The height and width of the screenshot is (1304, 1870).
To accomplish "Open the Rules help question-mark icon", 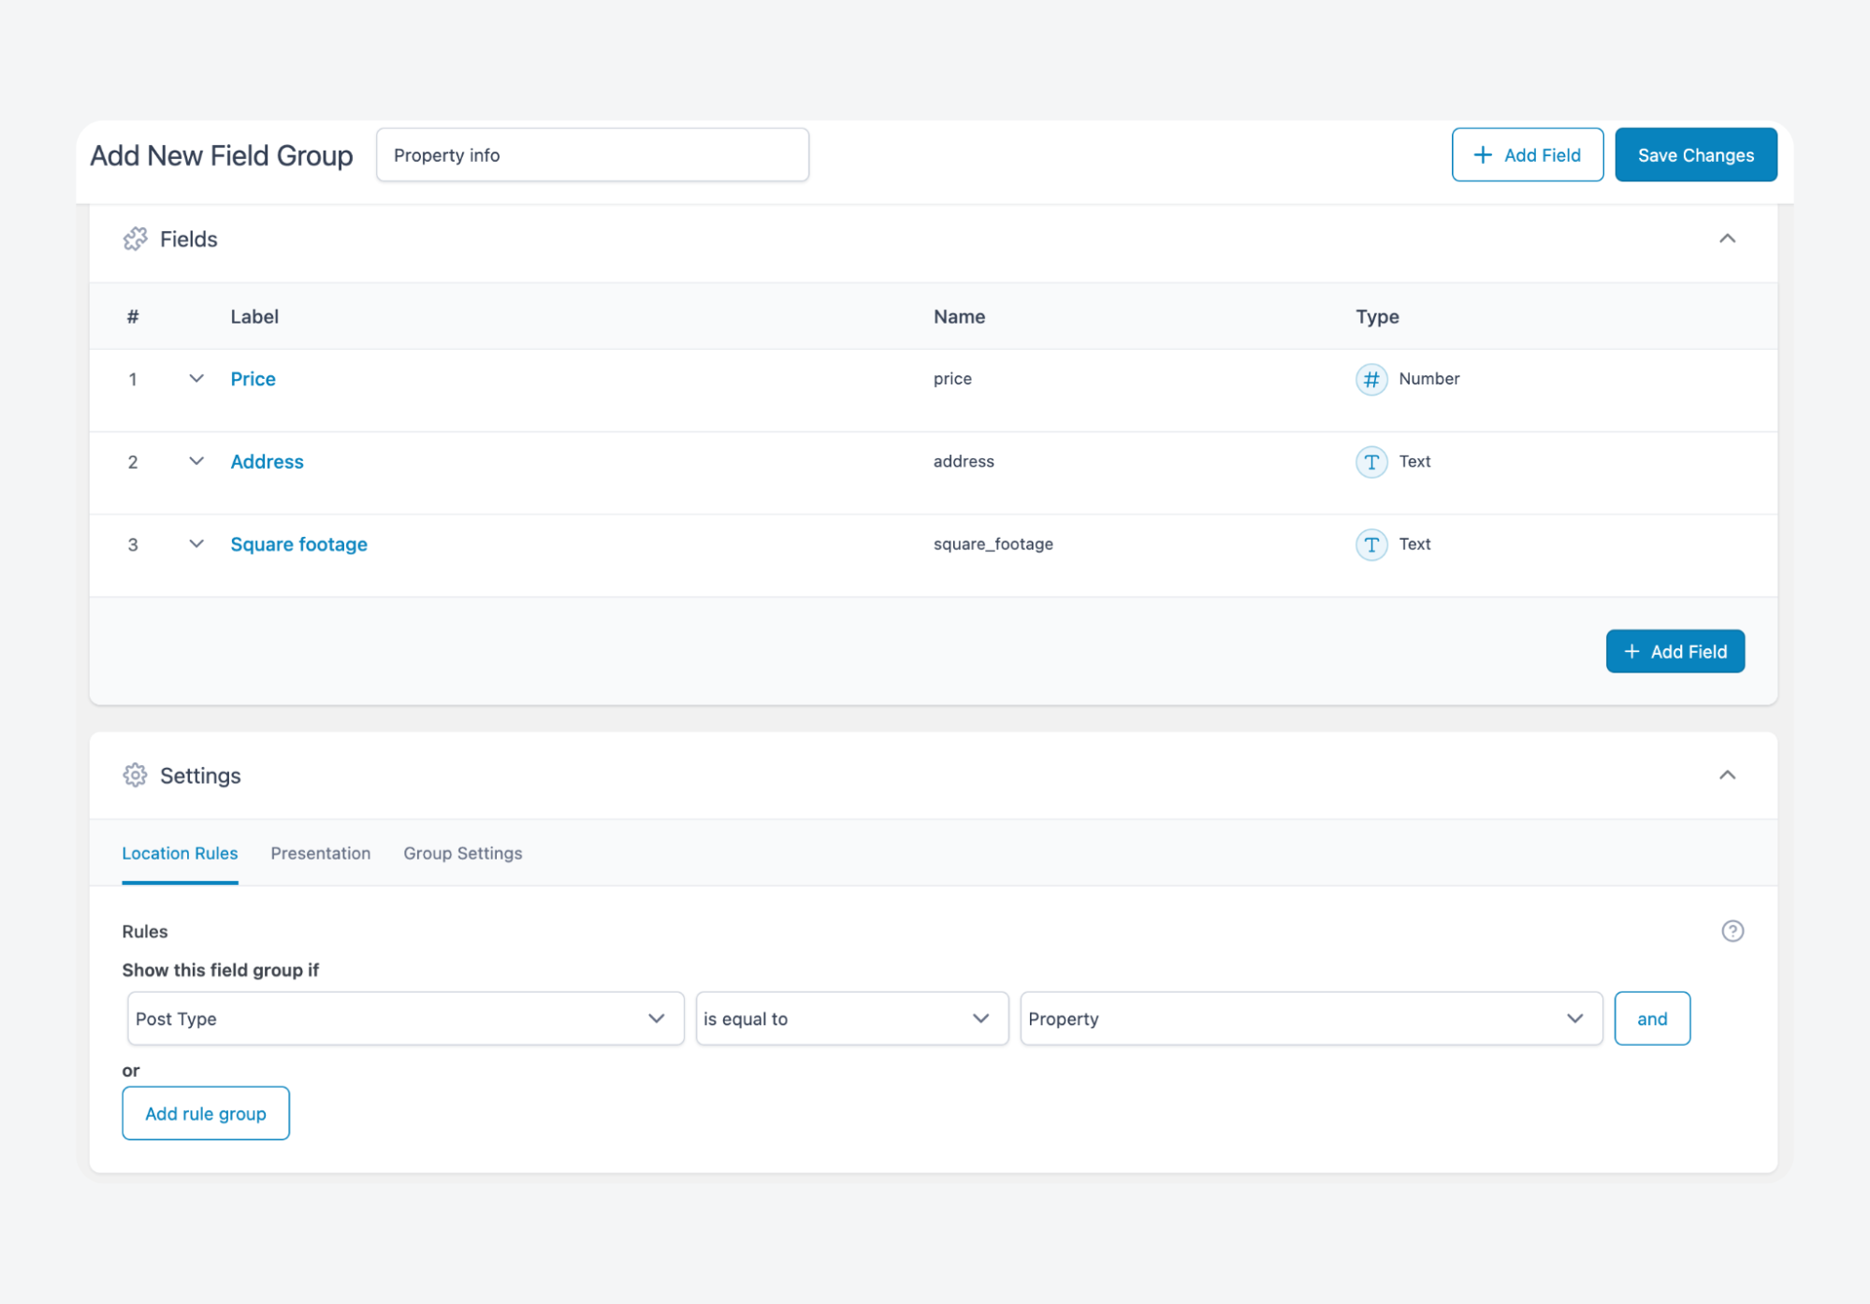I will (1732, 931).
